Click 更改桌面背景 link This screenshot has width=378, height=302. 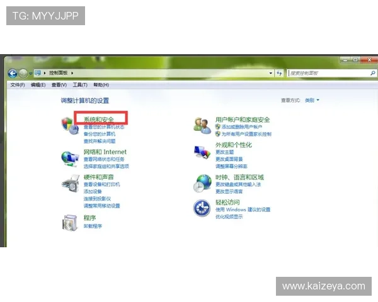tap(229, 159)
